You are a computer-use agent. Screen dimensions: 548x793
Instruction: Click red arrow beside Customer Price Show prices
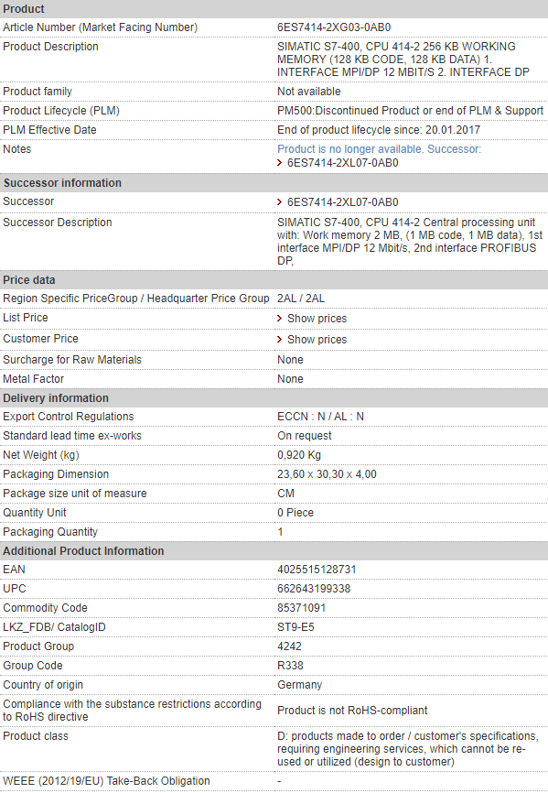point(279,340)
